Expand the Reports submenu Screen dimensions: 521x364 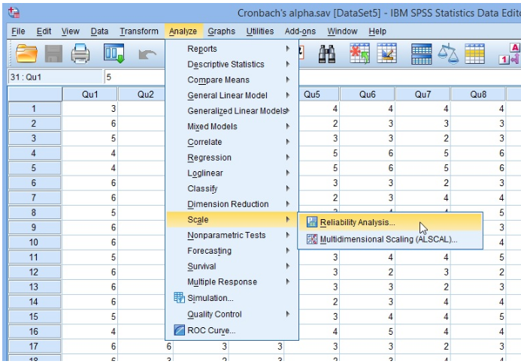(232, 49)
